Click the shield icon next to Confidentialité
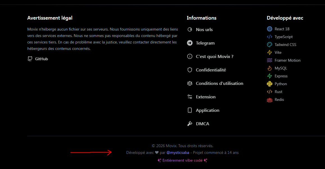Screen dimensions: 325x169 pyautogui.click(x=189, y=70)
